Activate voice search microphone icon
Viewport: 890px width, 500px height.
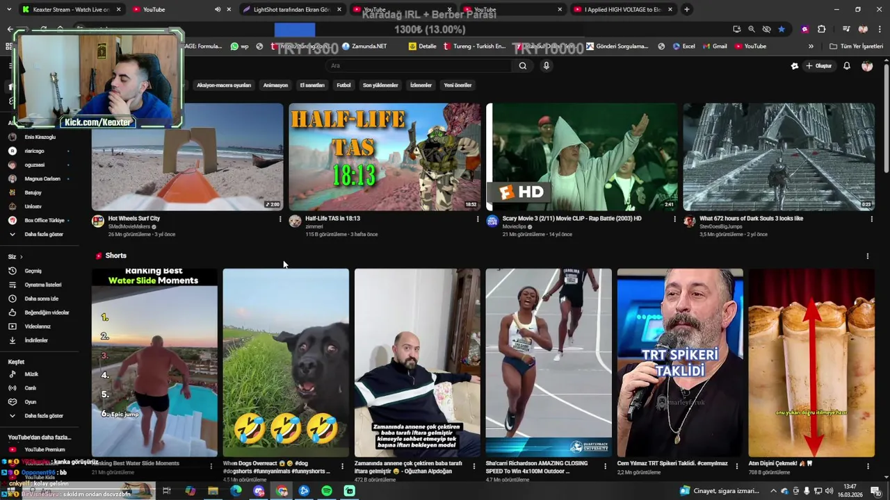[x=547, y=65]
